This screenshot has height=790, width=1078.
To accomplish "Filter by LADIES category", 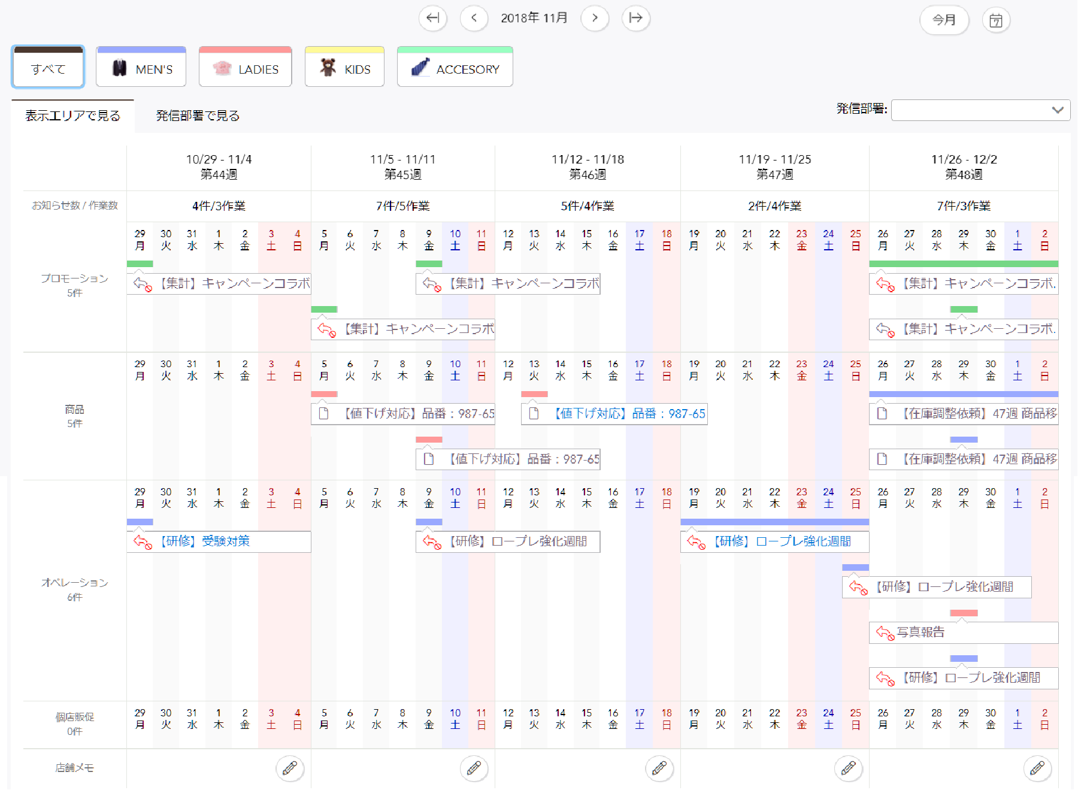I will pyautogui.click(x=246, y=67).
